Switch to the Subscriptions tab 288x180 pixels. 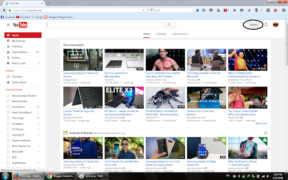180,34
